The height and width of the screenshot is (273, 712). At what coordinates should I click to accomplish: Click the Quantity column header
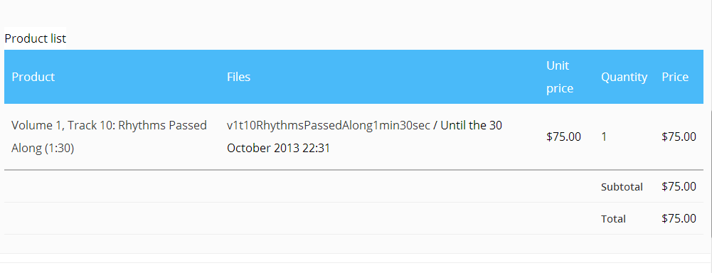pyautogui.click(x=624, y=77)
